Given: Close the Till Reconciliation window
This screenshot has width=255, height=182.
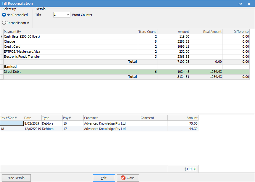Looking at the screenshot, I should tap(249, 4).
